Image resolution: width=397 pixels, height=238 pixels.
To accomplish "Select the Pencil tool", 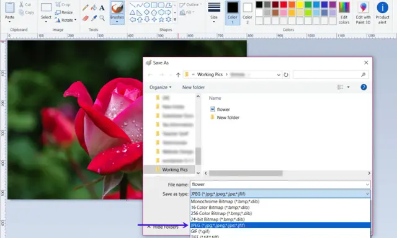I will click(85, 7).
